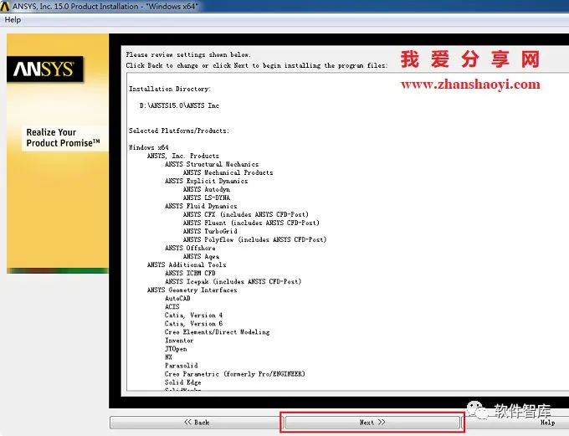Viewport: 569px width, 436px height.
Task: Click 'ANSYS Fluent (includes ANSYS CFD-Post)' row
Action: tap(251, 223)
